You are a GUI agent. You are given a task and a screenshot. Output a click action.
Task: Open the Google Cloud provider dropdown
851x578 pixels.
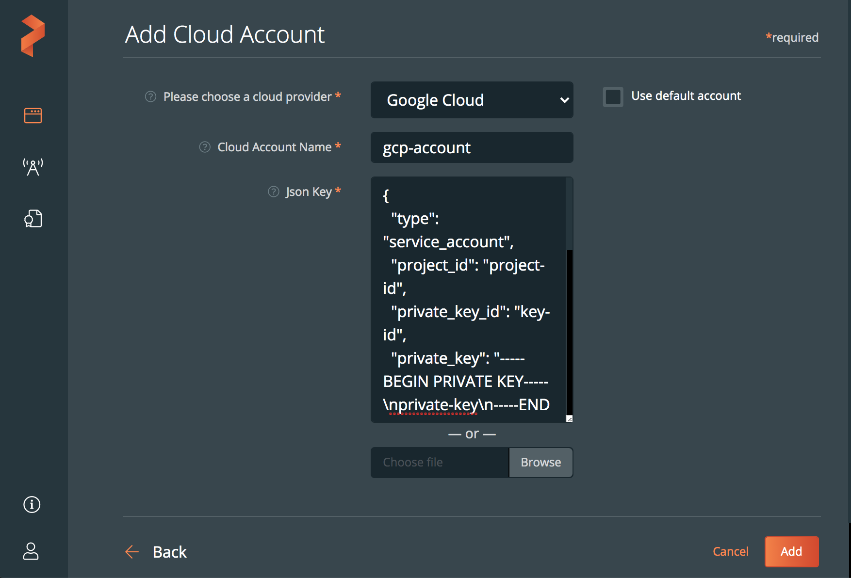[x=472, y=100]
